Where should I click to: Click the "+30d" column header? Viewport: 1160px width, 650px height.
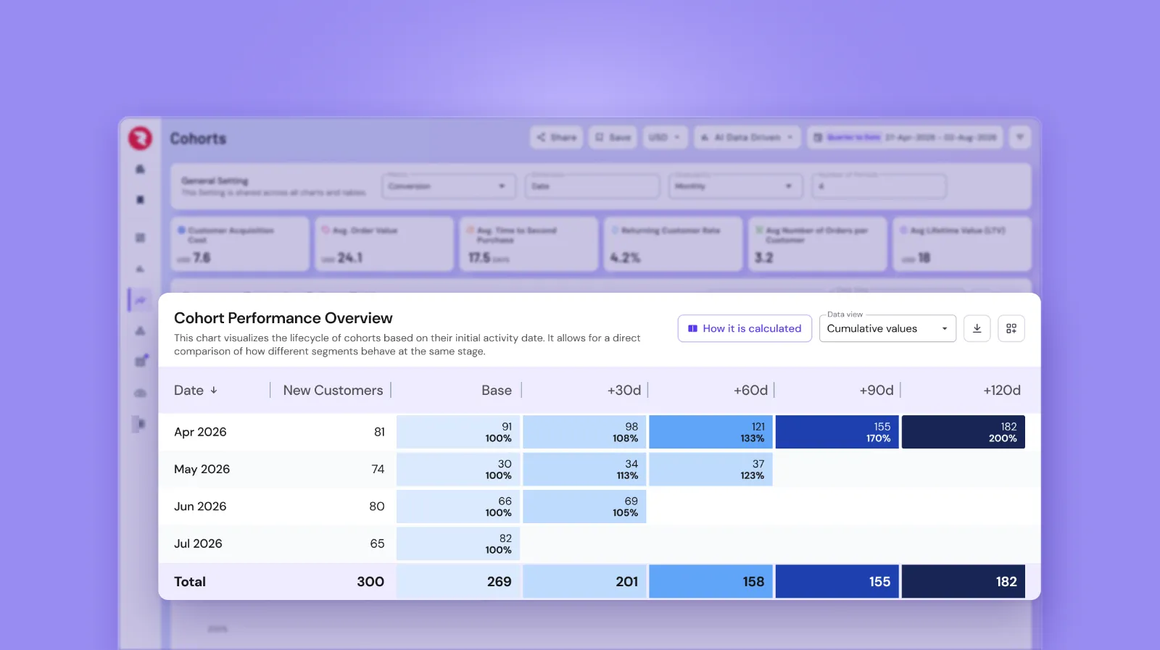tap(624, 390)
